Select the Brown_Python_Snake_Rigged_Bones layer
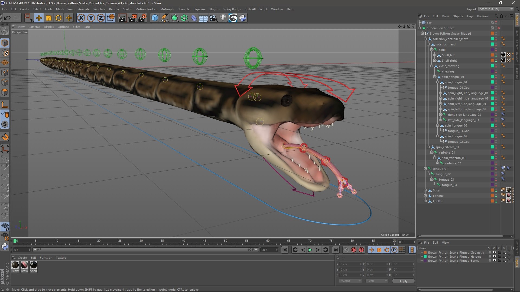The height and width of the screenshot is (292, 520). tap(453, 261)
